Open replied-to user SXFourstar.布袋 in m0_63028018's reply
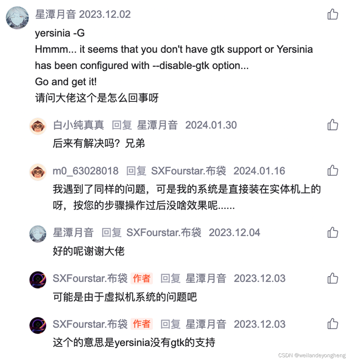 click(x=189, y=171)
